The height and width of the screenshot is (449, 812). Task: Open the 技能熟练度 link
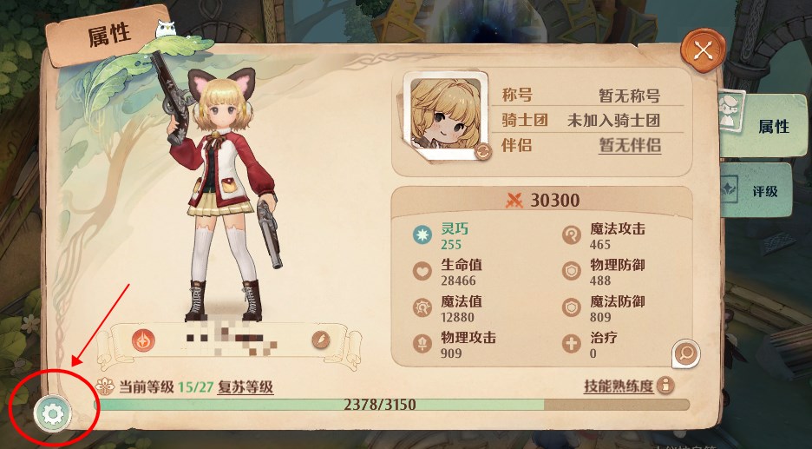[x=619, y=386]
